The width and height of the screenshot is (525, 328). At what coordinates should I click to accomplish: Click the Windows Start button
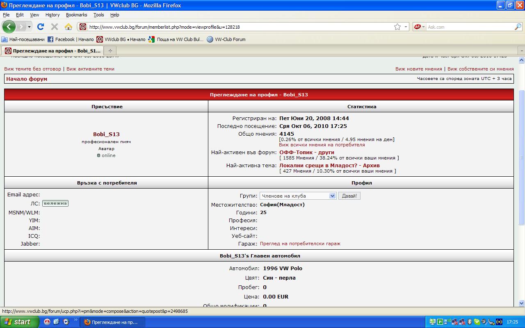coord(19,322)
